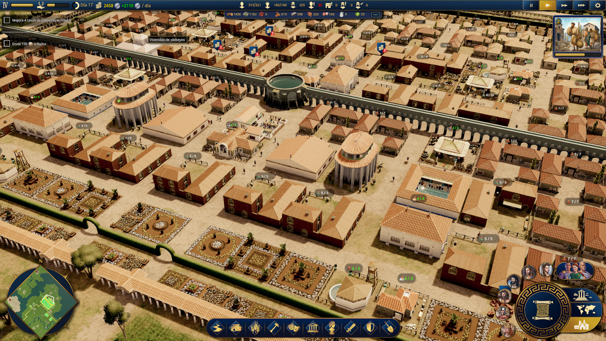606x341 pixels.
Task: Open the farming wheat build category
Action: point(255,328)
